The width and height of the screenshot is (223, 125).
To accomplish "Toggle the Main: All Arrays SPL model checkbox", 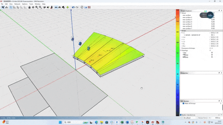I will pyautogui.click(x=184, y=103).
